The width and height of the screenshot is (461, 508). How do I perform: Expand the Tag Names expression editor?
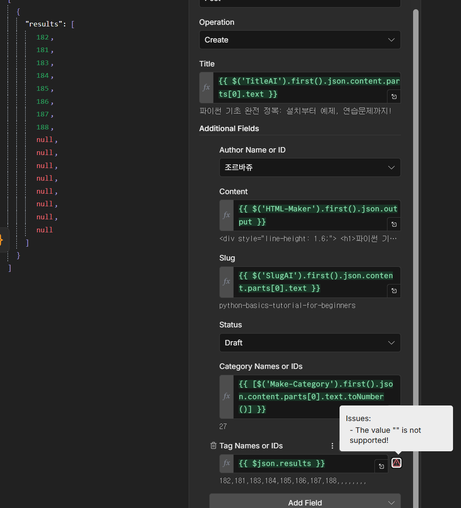coord(381,466)
